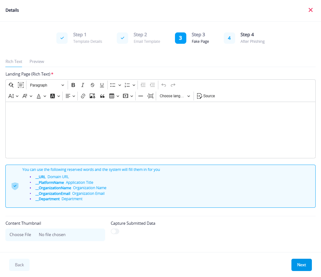321x277 pixels.
Task: Open the Paragraph heading dropdown
Action: pos(47,85)
